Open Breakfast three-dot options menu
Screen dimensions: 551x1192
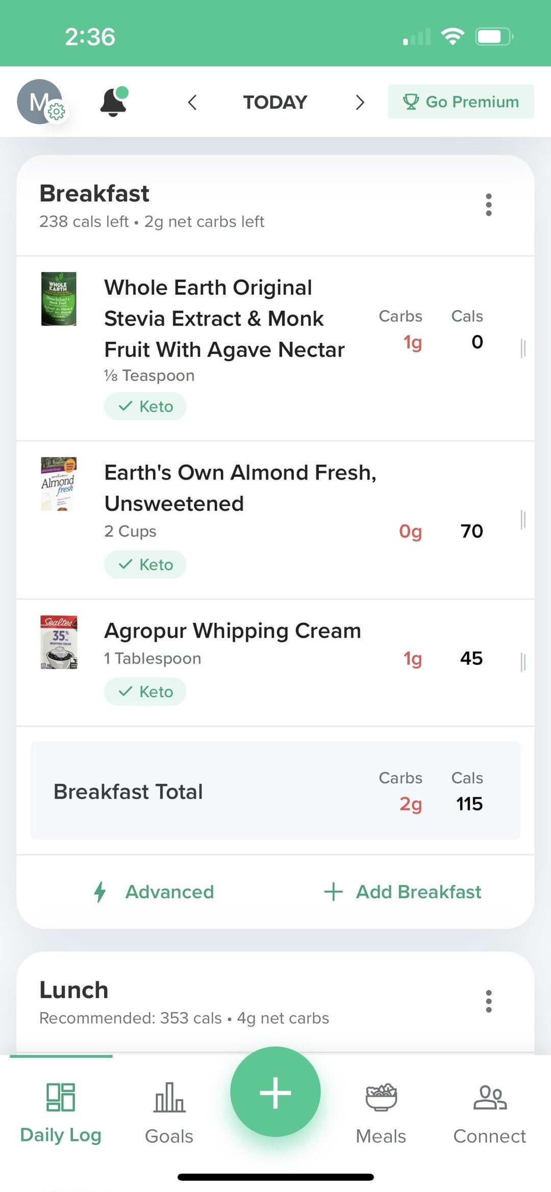coord(489,205)
